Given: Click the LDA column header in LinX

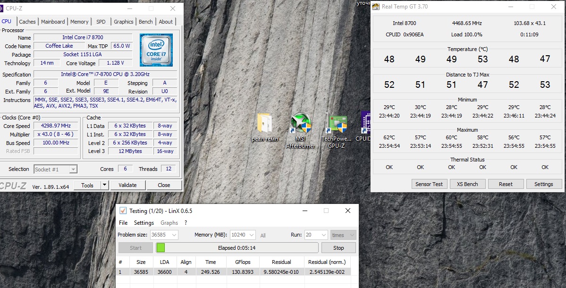Looking at the screenshot, I should click(165, 262).
